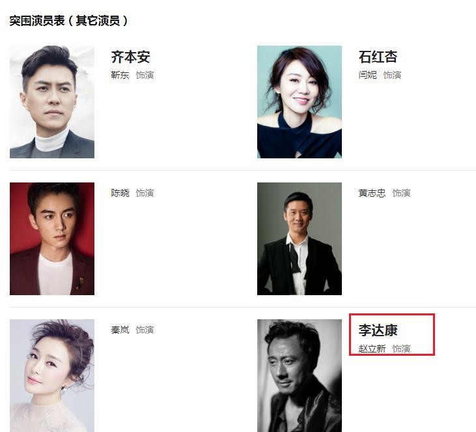Open actor link 黄志忠

tap(372, 193)
